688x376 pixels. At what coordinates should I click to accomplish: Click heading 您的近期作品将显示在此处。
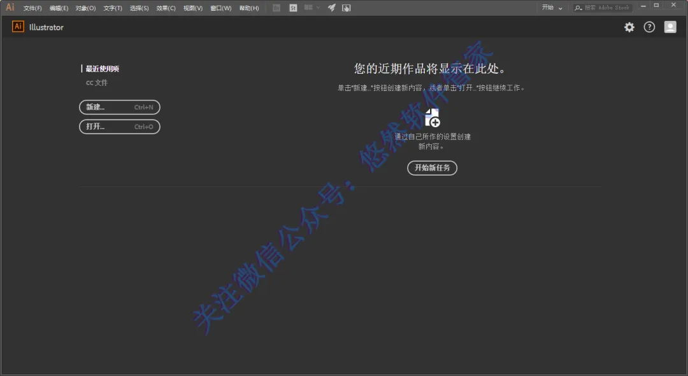[431, 69]
